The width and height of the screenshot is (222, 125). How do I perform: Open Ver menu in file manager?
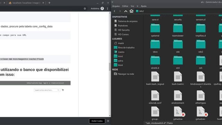(133, 6)
